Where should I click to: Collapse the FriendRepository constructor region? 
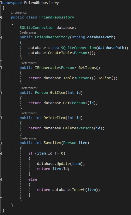coord(1,37)
